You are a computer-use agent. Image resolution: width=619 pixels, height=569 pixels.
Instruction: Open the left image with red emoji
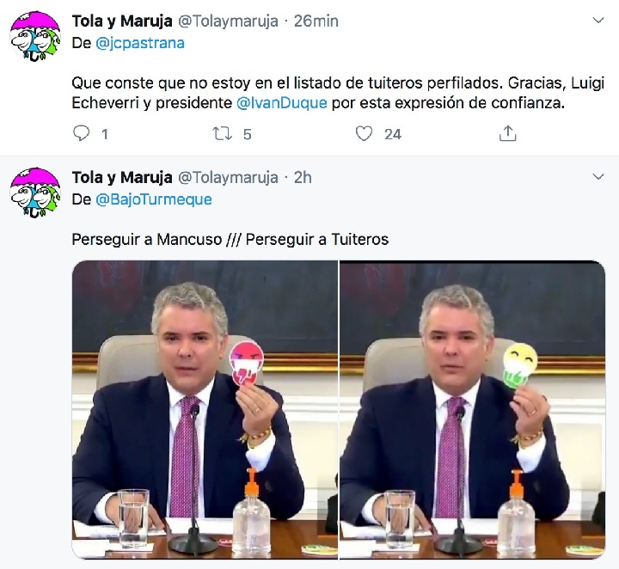205,409
